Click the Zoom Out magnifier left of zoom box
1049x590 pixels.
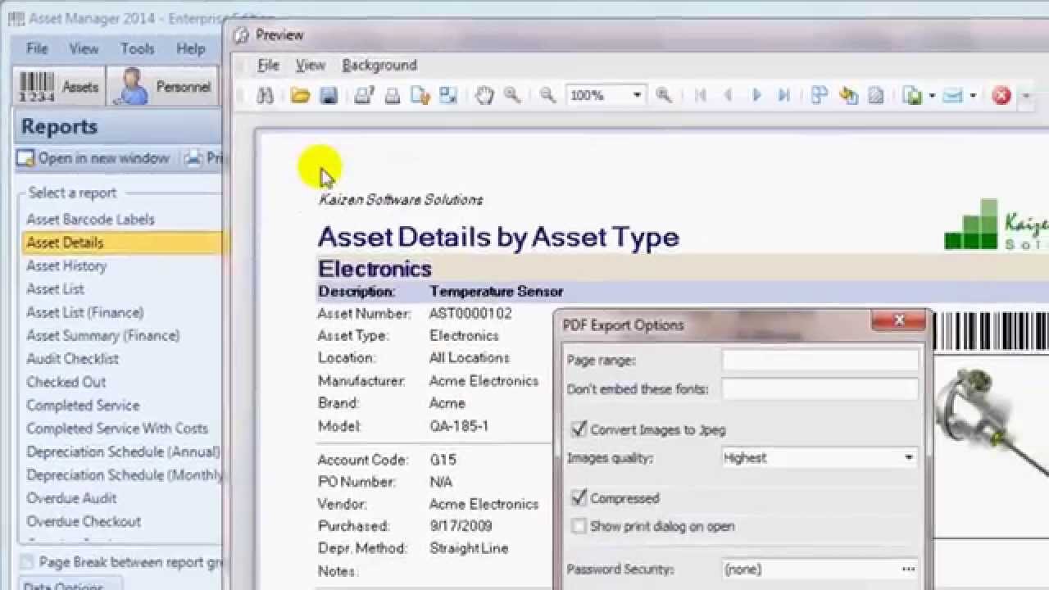click(x=547, y=96)
